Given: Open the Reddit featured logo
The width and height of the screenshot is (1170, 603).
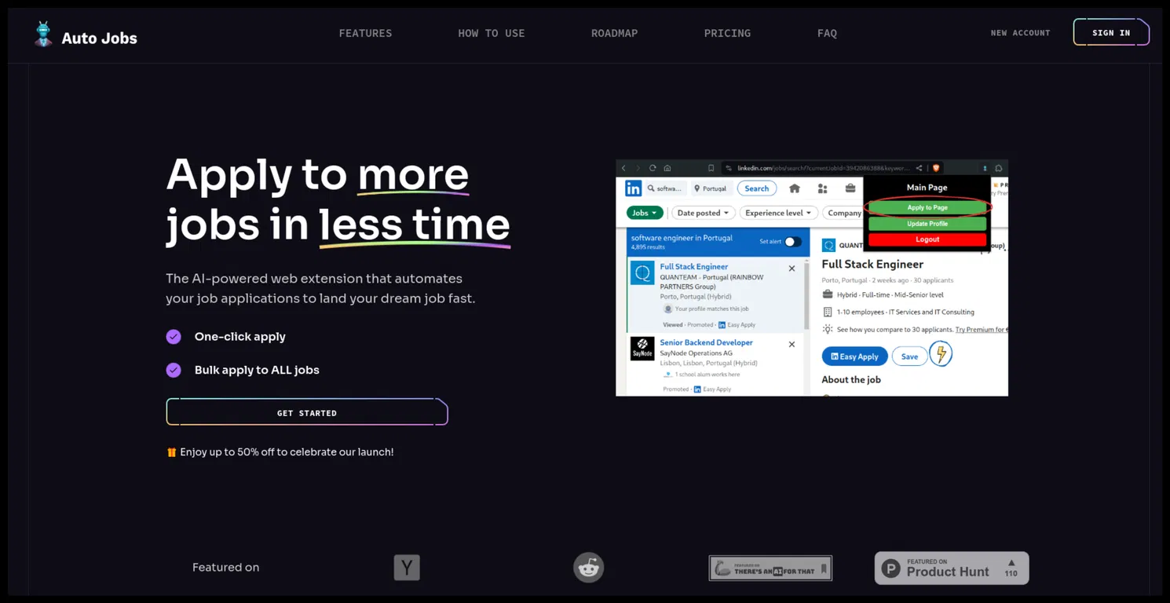Looking at the screenshot, I should 588,568.
